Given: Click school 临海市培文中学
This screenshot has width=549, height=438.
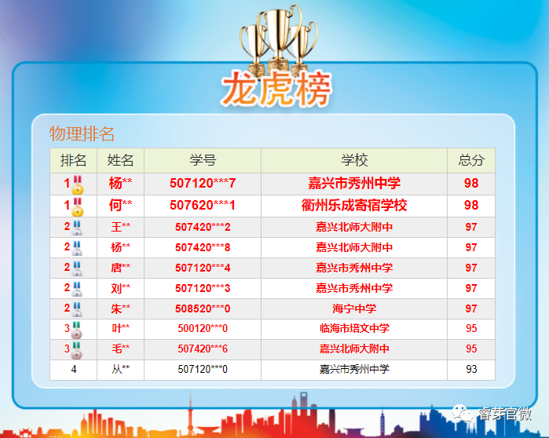Looking at the screenshot, I should 354,328.
